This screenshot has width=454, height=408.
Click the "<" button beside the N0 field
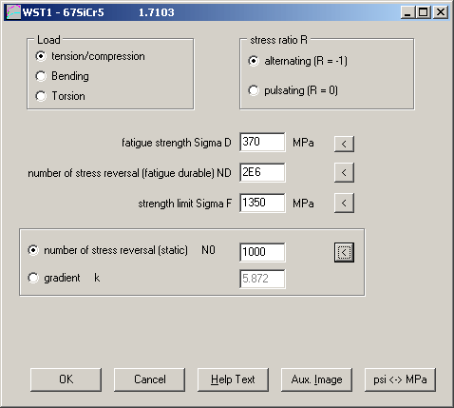344,252
